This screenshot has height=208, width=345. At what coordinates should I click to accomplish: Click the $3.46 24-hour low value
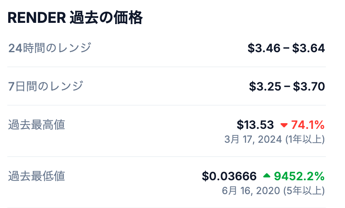264,48
